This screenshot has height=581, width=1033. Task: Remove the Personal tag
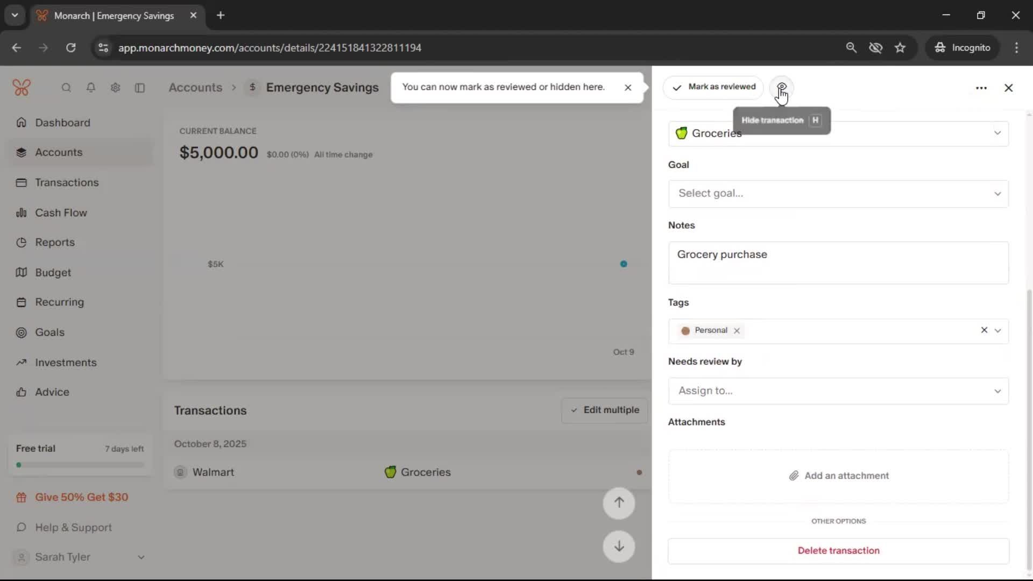coord(737,331)
